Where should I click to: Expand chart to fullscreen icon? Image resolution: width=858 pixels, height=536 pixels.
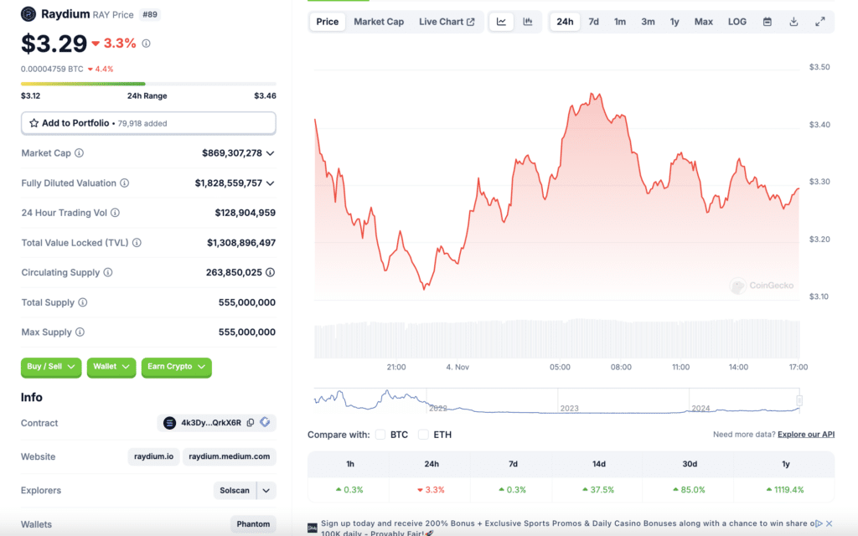[x=819, y=22]
